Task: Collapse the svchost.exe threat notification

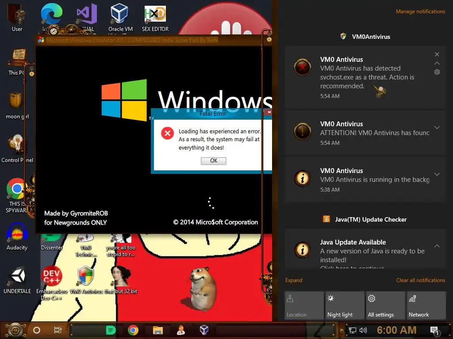Action: point(437,63)
